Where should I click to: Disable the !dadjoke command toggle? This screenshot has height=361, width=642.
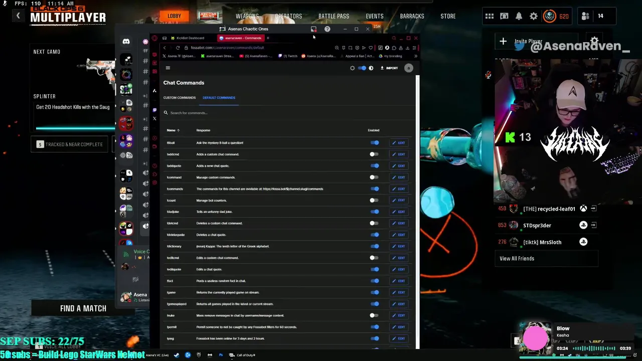pyautogui.click(x=375, y=212)
